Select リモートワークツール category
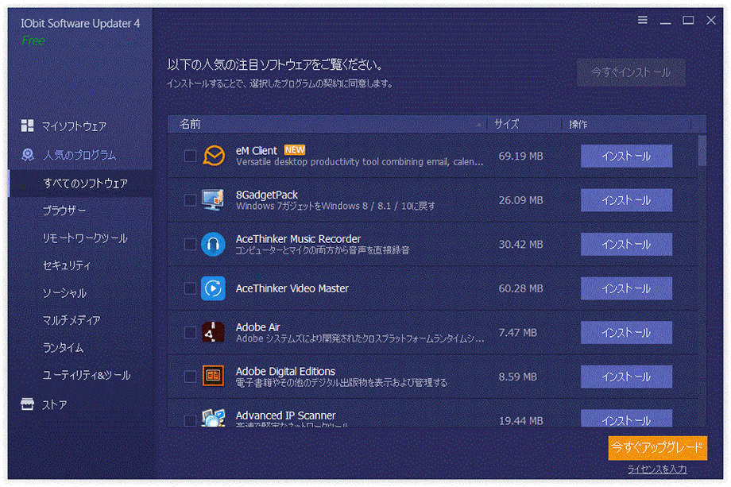The image size is (731, 487). coord(85,238)
